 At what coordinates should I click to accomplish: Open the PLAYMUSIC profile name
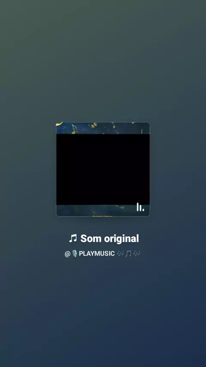click(x=97, y=254)
